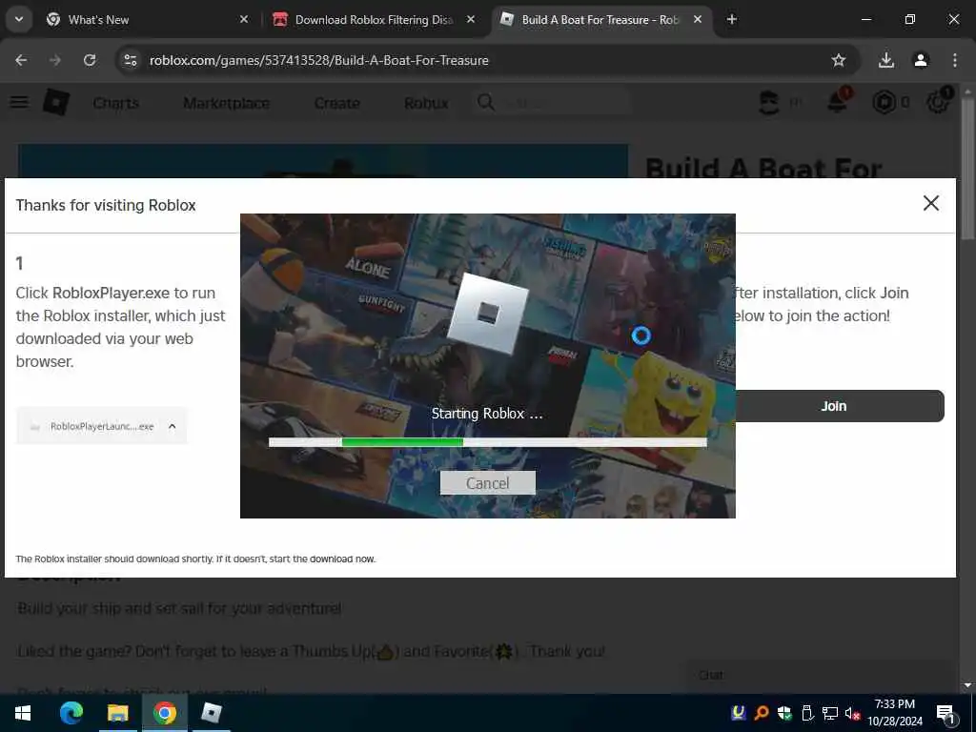Viewport: 976px width, 732px height.
Task: Click Roblox taskbar icon
Action: [x=212, y=713]
